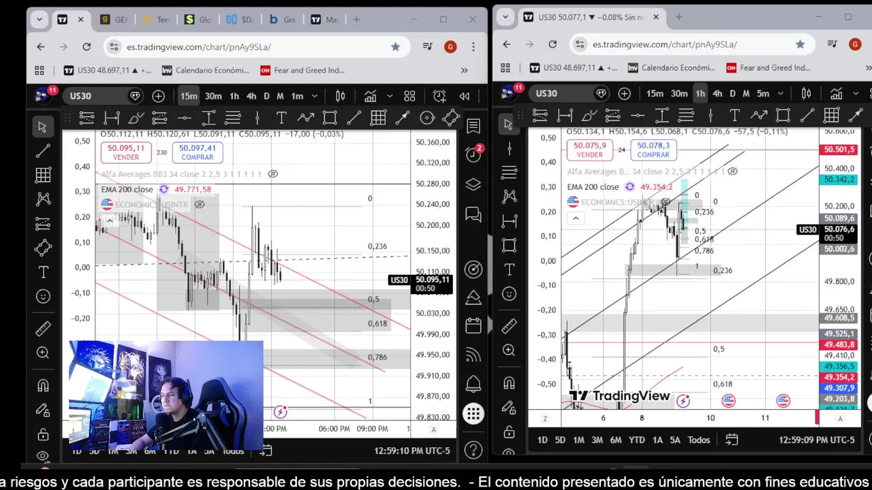Toggle ECONOMICS:USINTR visibility in left chart
The height and width of the screenshot is (490, 872).
tap(199, 204)
